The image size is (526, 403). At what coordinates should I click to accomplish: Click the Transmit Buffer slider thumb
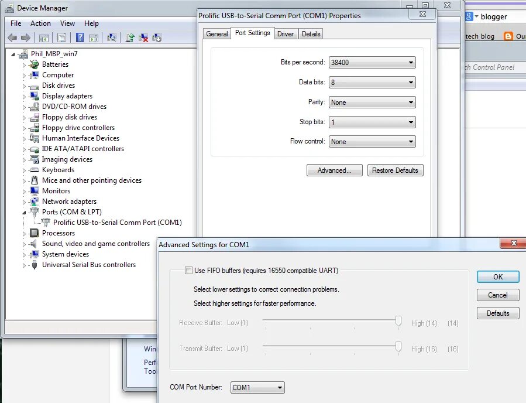pos(398,347)
